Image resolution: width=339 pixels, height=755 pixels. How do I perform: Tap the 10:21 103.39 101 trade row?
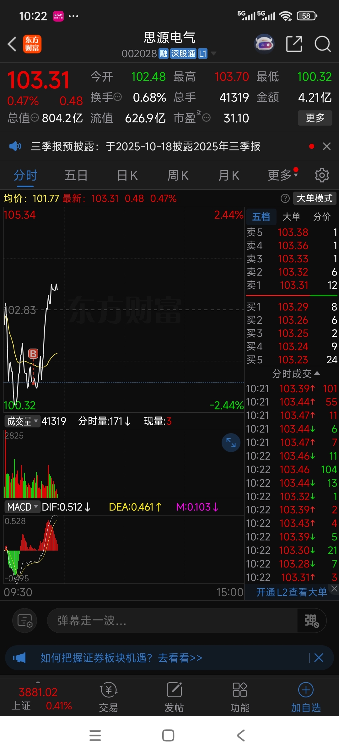[292, 389]
